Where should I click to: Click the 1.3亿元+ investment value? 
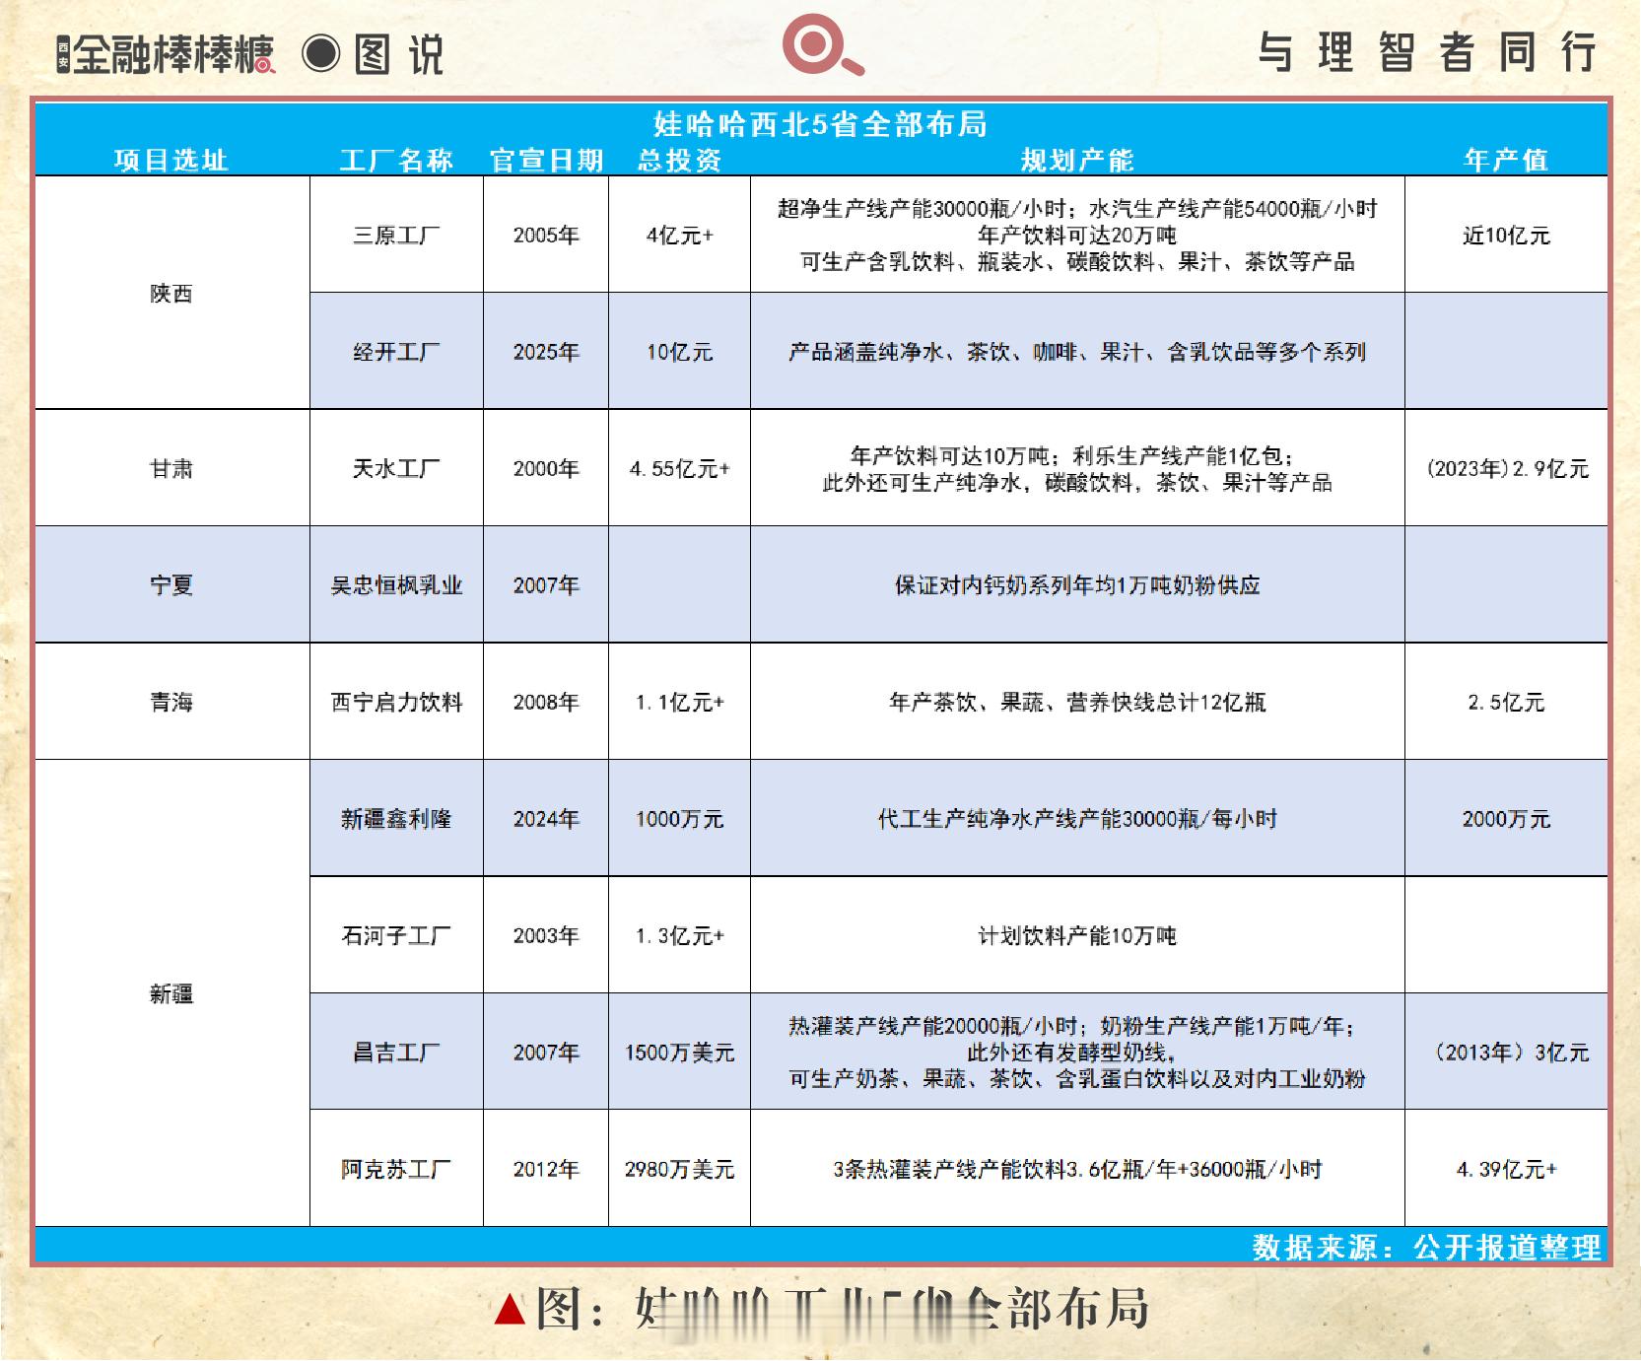679,936
